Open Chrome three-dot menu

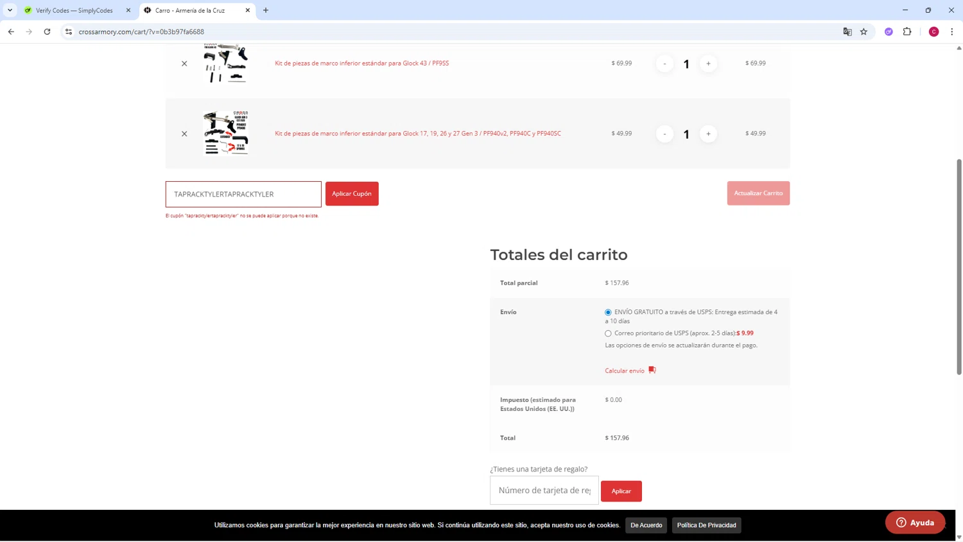point(951,31)
